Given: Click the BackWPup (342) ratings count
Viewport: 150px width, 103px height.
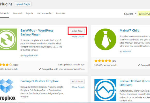Looking at the screenshot, I should coord(15,65).
